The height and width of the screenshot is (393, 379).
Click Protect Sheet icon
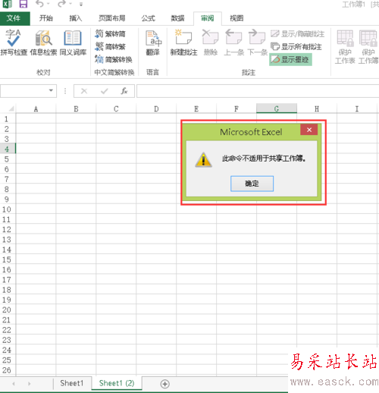click(345, 46)
